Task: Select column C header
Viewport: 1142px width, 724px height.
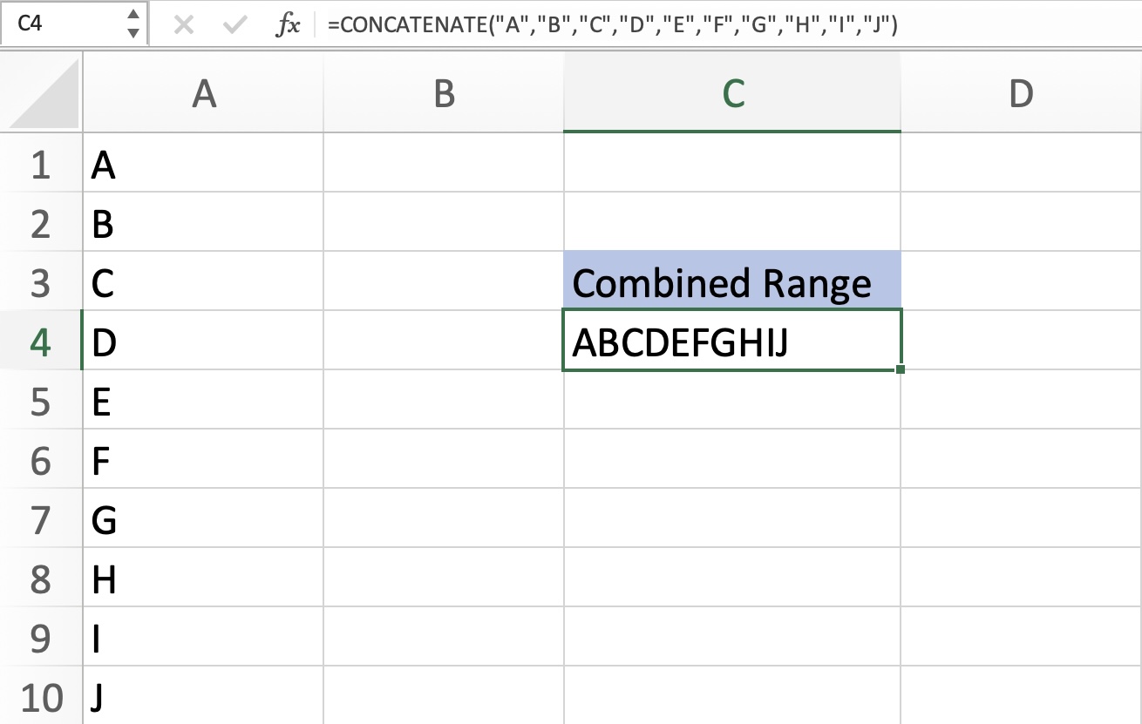Action: [x=732, y=91]
